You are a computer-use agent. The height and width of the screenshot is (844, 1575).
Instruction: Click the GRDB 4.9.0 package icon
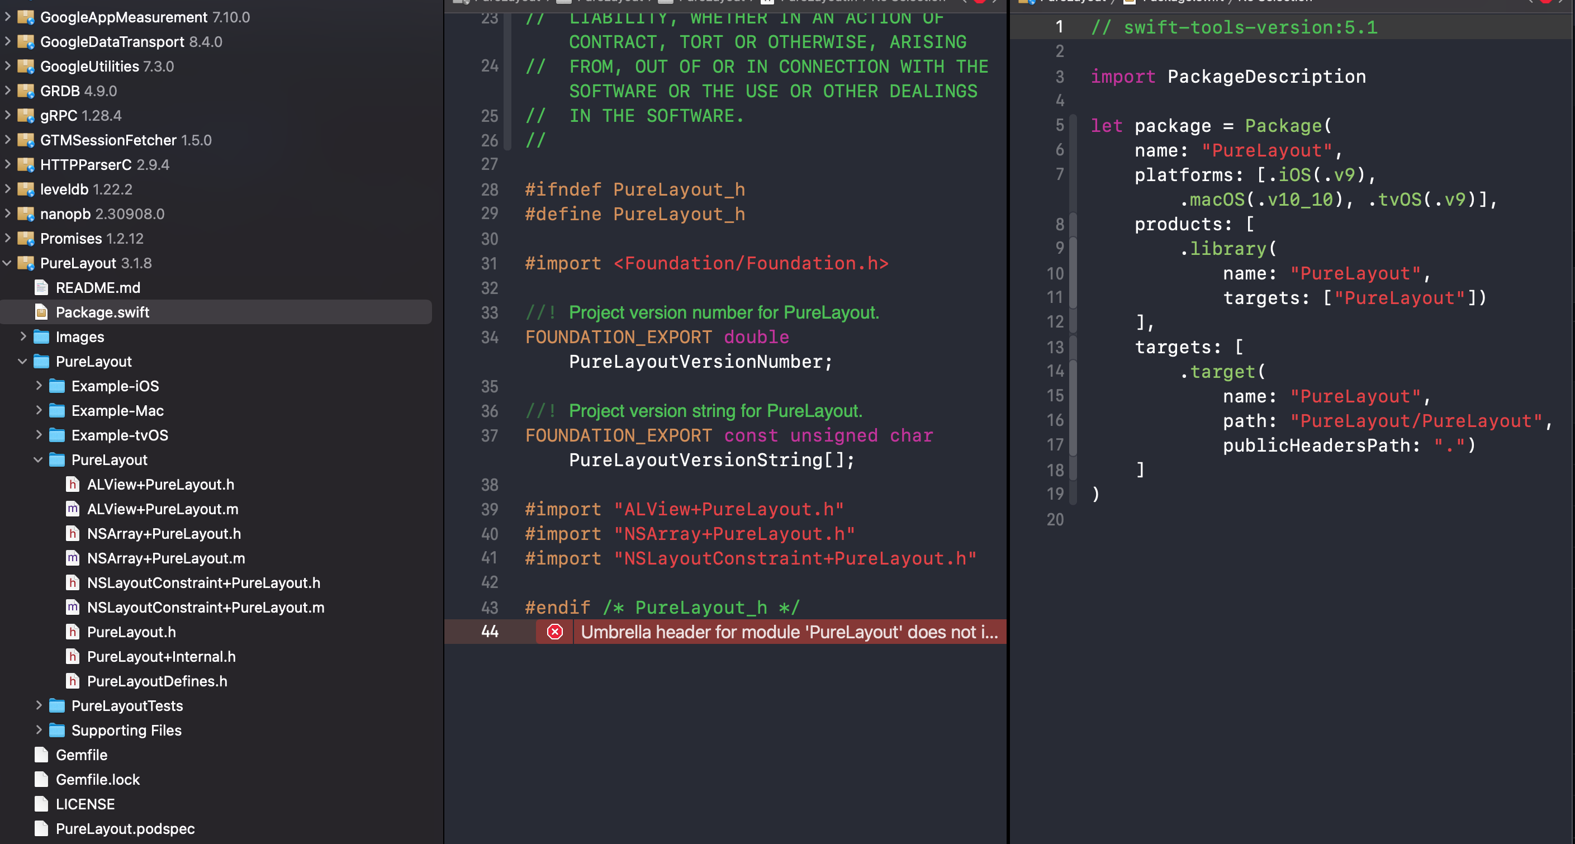tap(27, 91)
